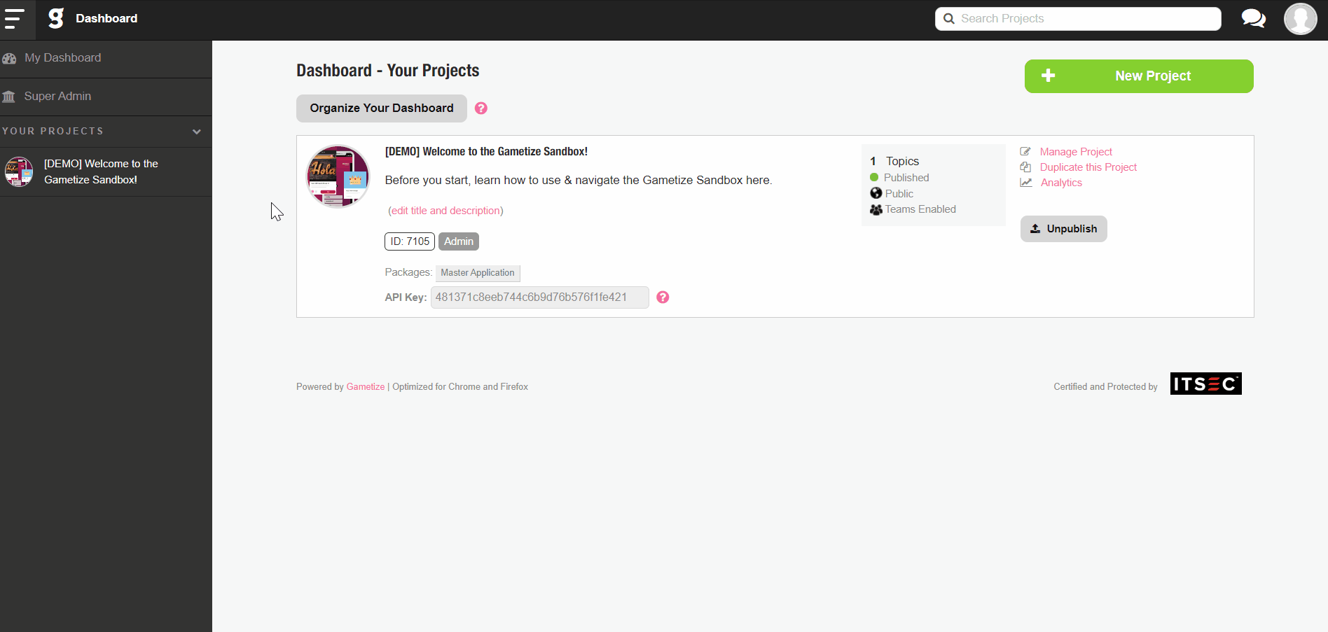Open the Analytics link

coord(1061,183)
